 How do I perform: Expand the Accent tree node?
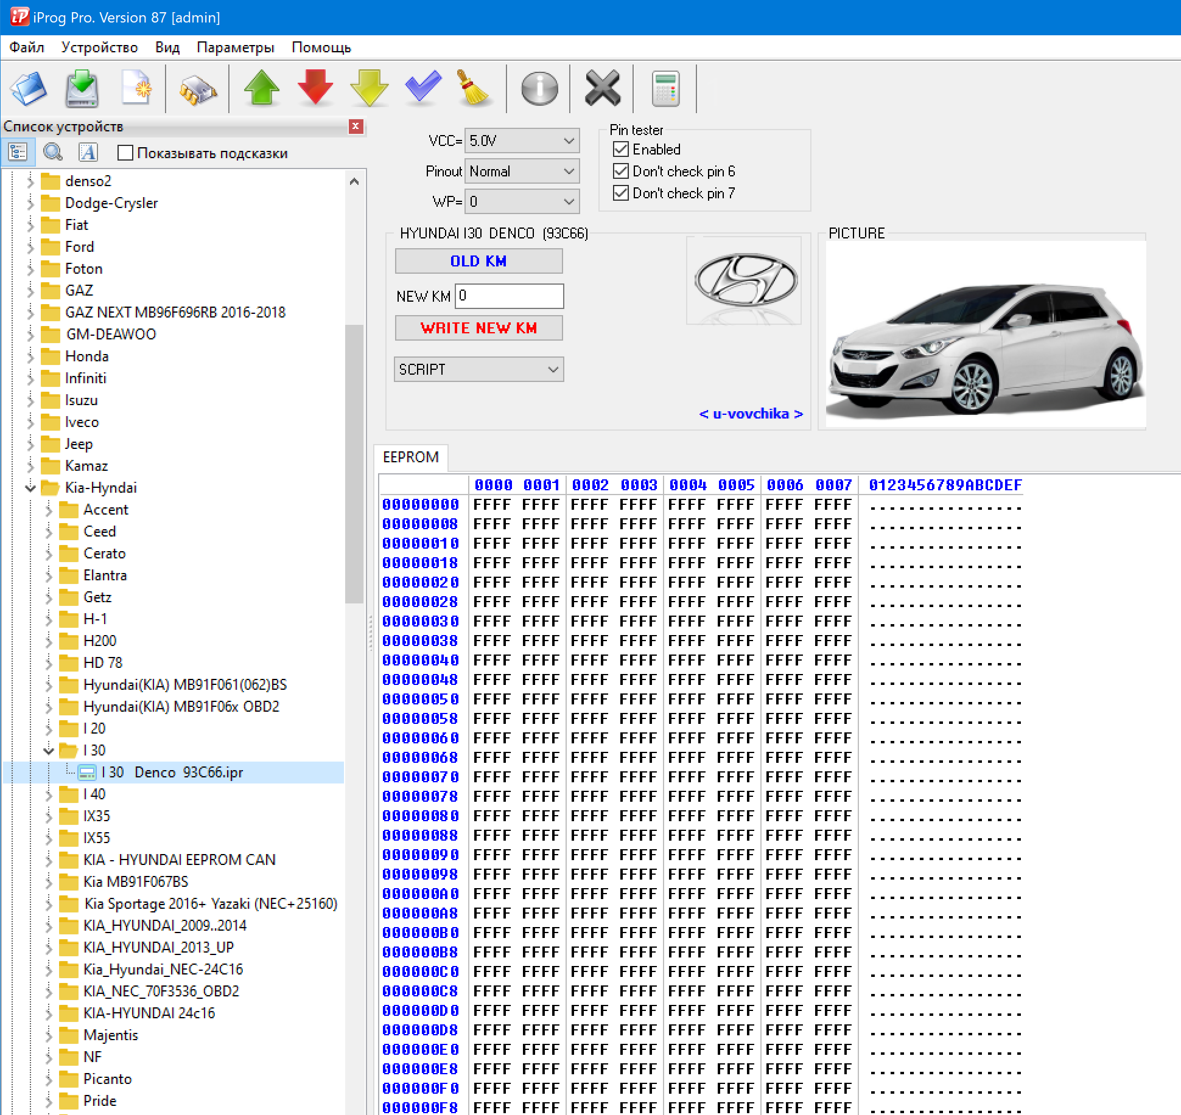[x=49, y=509]
